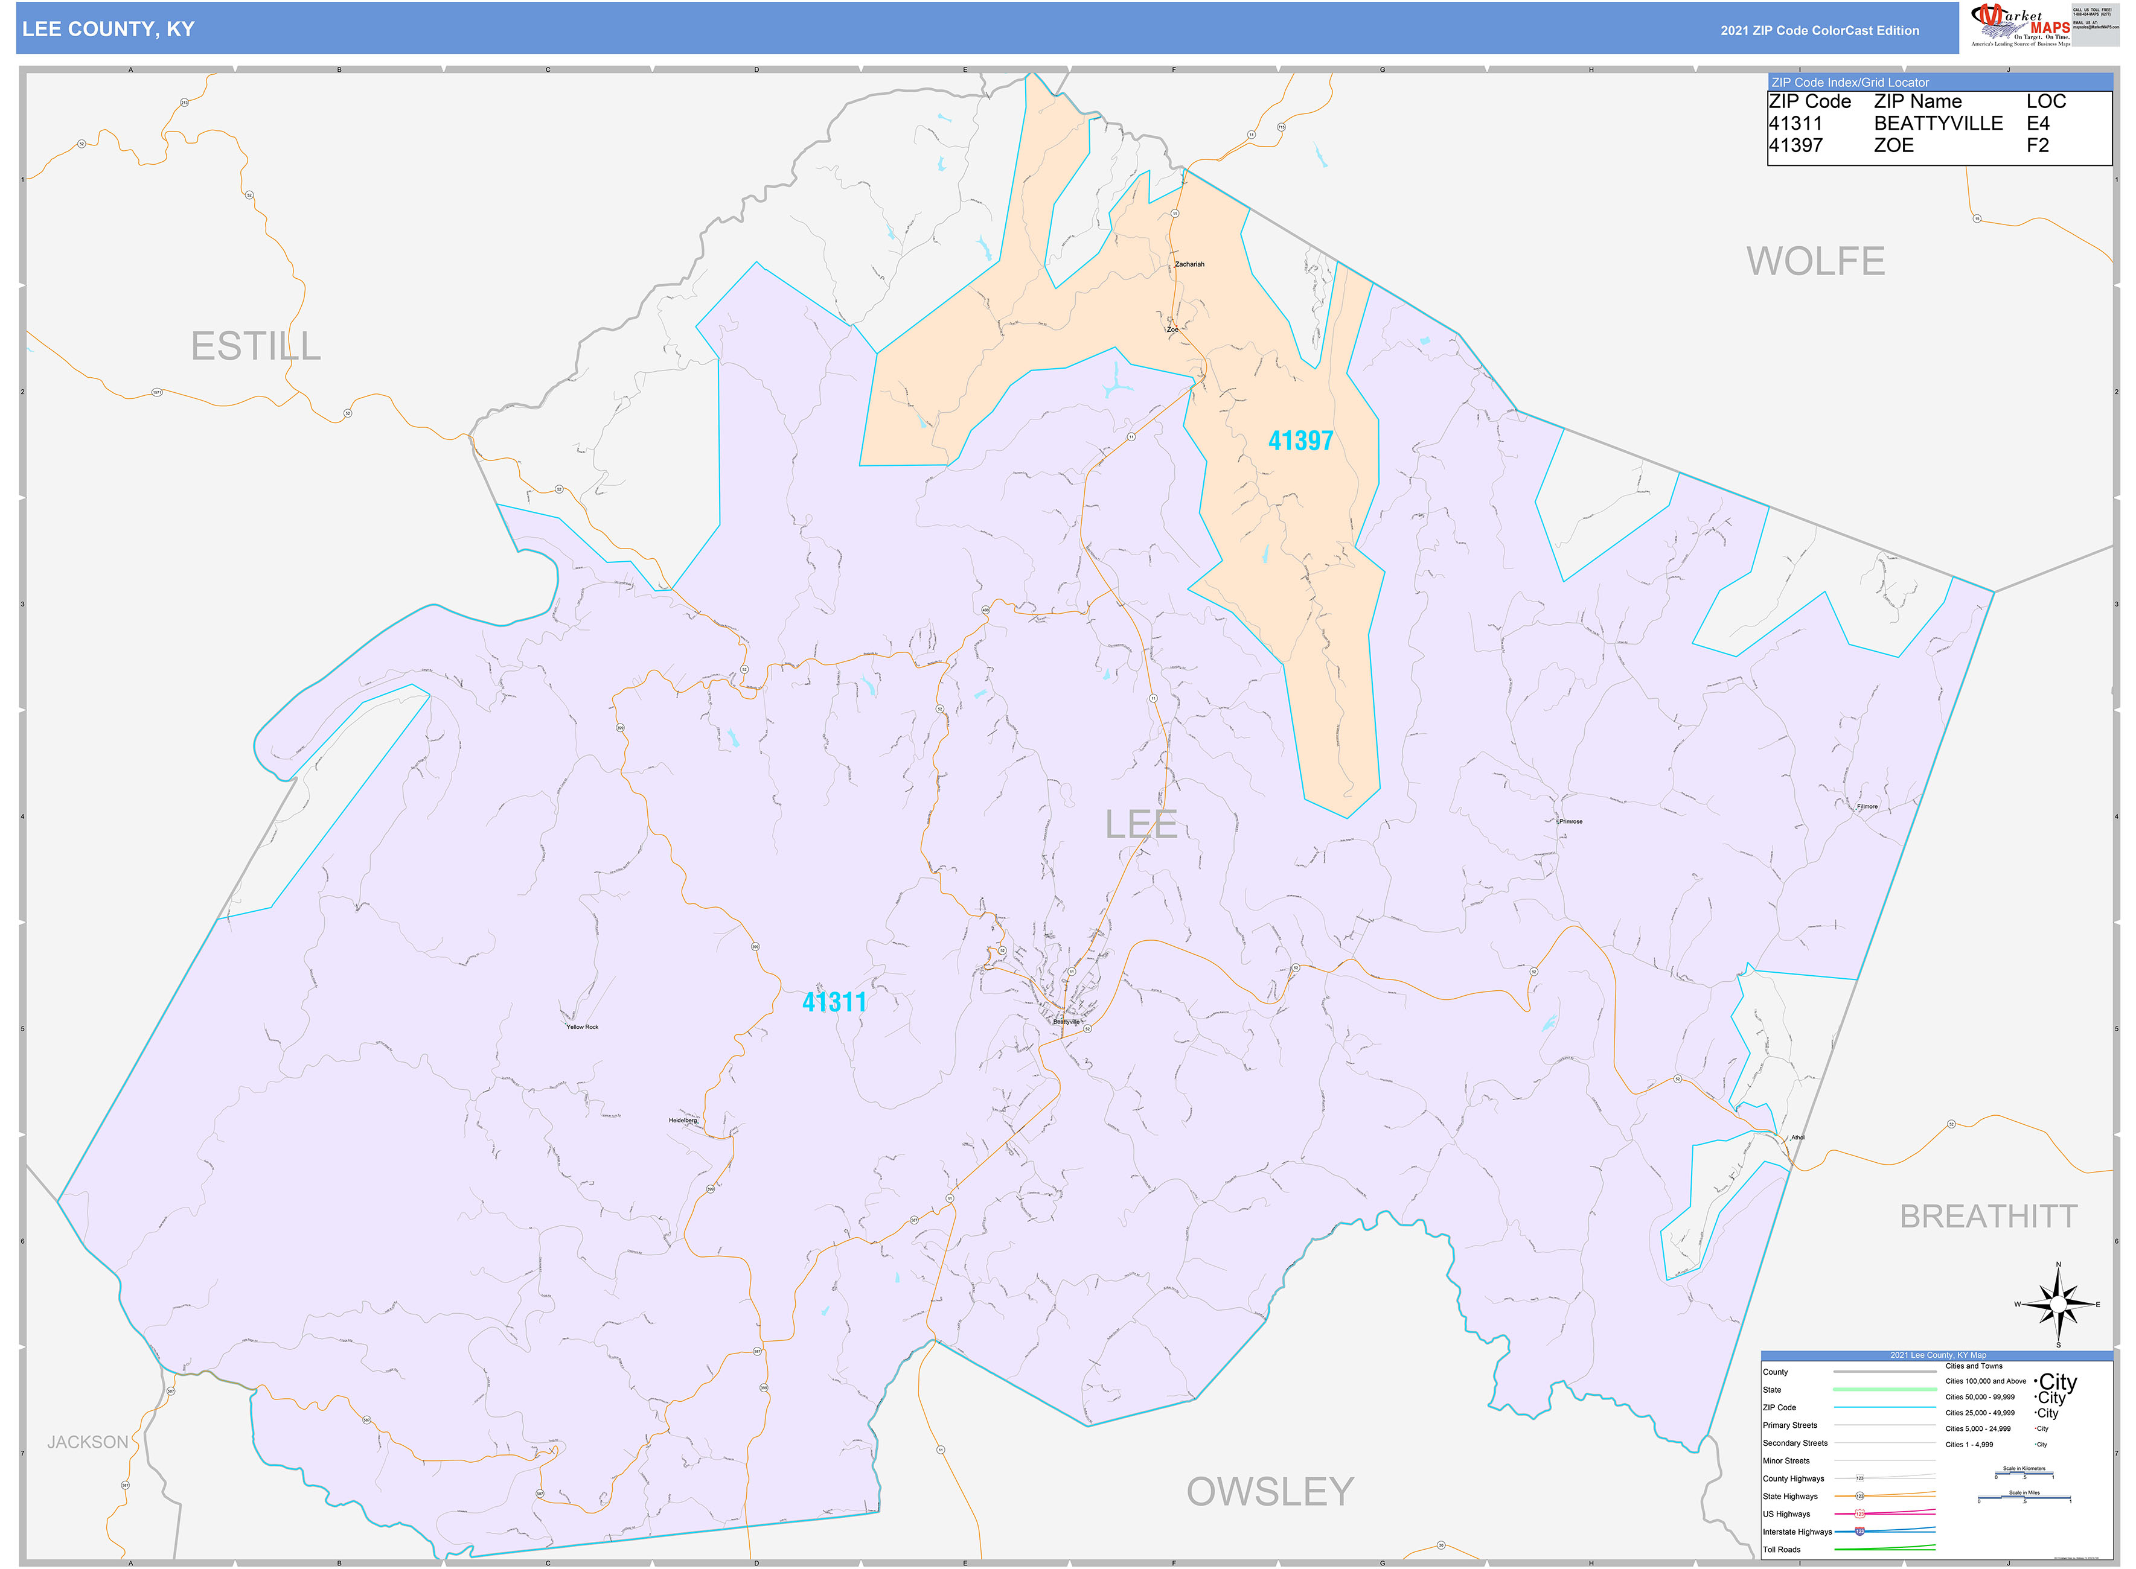Expand the Cities and Towns legend section
Viewport: 2136px width, 1569px height.
click(x=1974, y=1366)
